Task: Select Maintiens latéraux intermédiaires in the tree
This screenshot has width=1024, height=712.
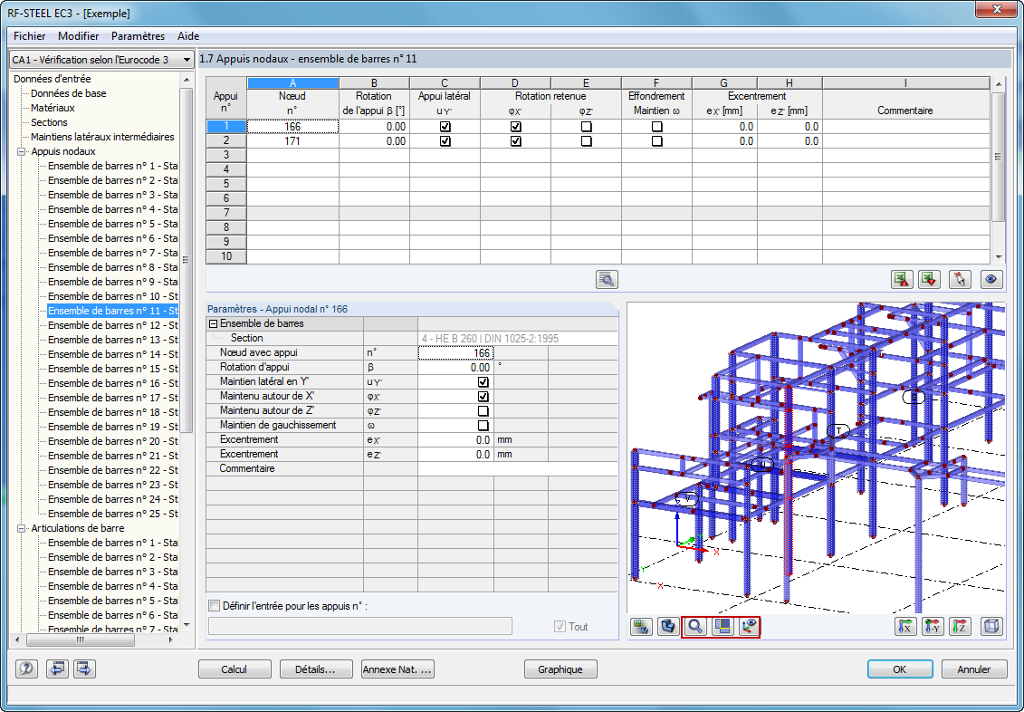Action: pos(102,137)
